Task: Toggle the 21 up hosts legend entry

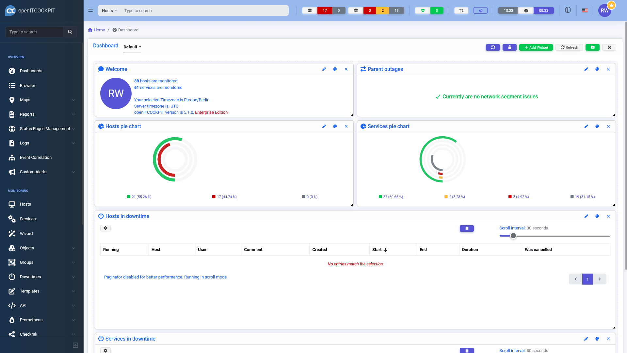Action: click(x=139, y=197)
